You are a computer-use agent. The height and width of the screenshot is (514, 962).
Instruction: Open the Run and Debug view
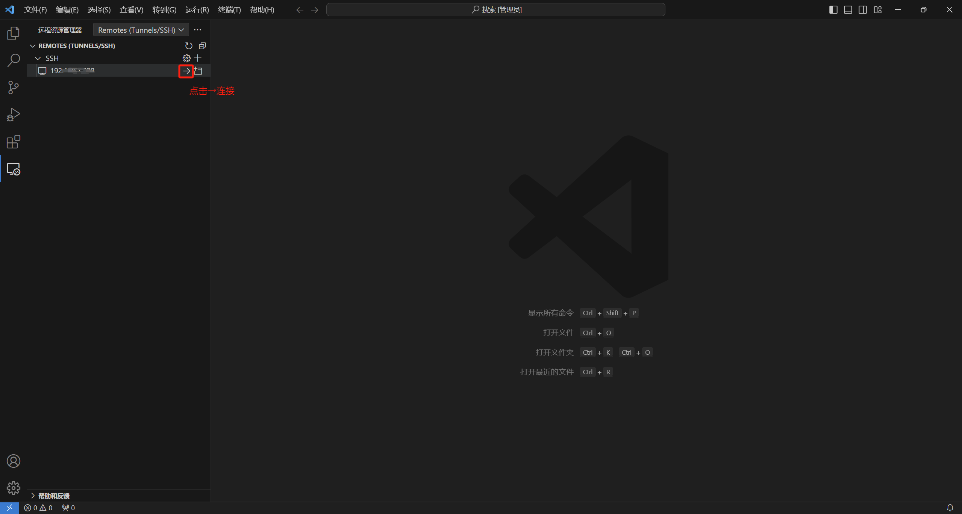[13, 115]
